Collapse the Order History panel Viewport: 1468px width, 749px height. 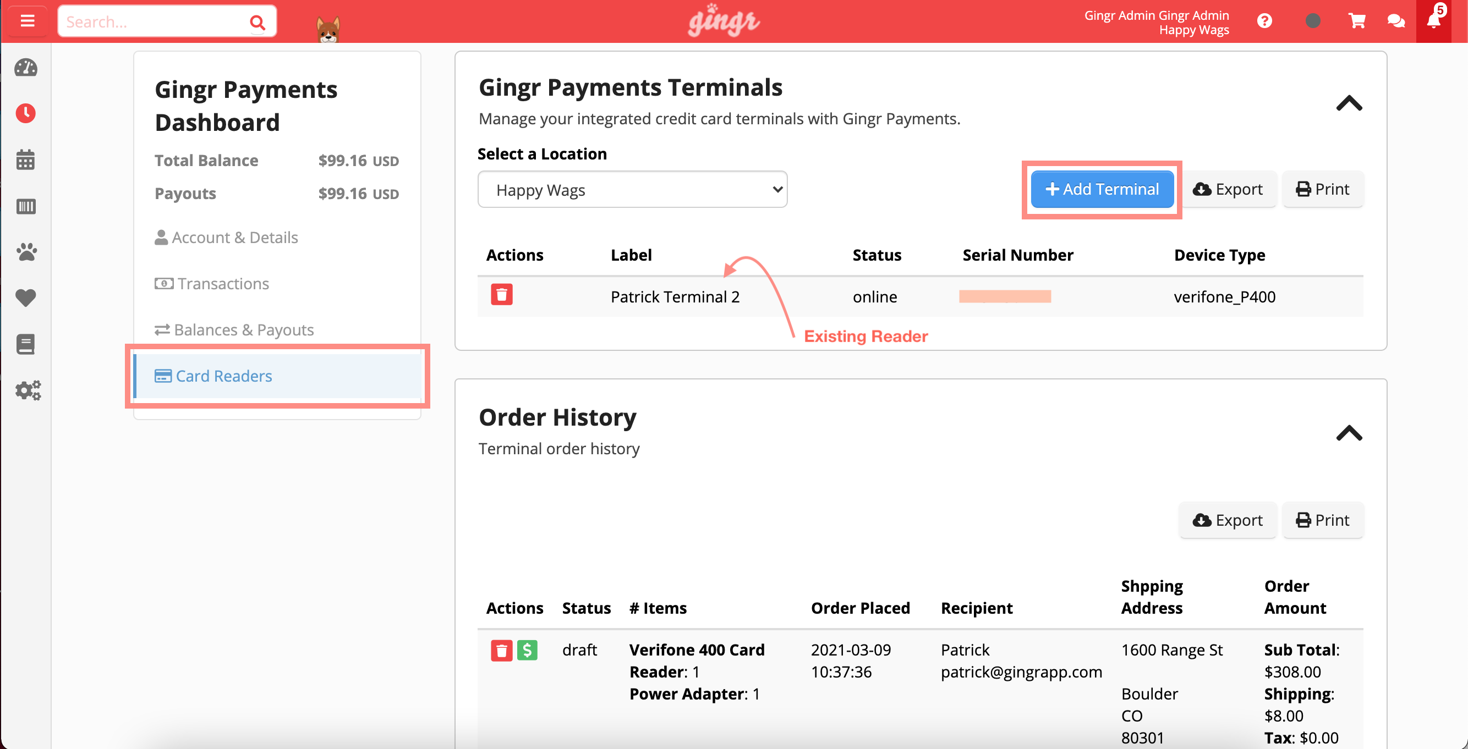coord(1349,433)
